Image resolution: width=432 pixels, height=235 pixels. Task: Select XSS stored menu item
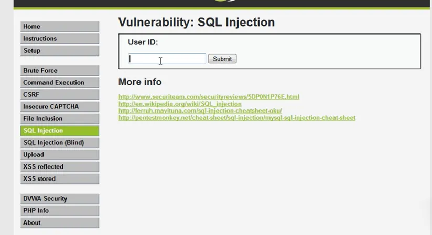coord(59,179)
